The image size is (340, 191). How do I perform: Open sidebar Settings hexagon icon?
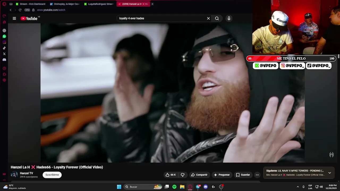4,80
